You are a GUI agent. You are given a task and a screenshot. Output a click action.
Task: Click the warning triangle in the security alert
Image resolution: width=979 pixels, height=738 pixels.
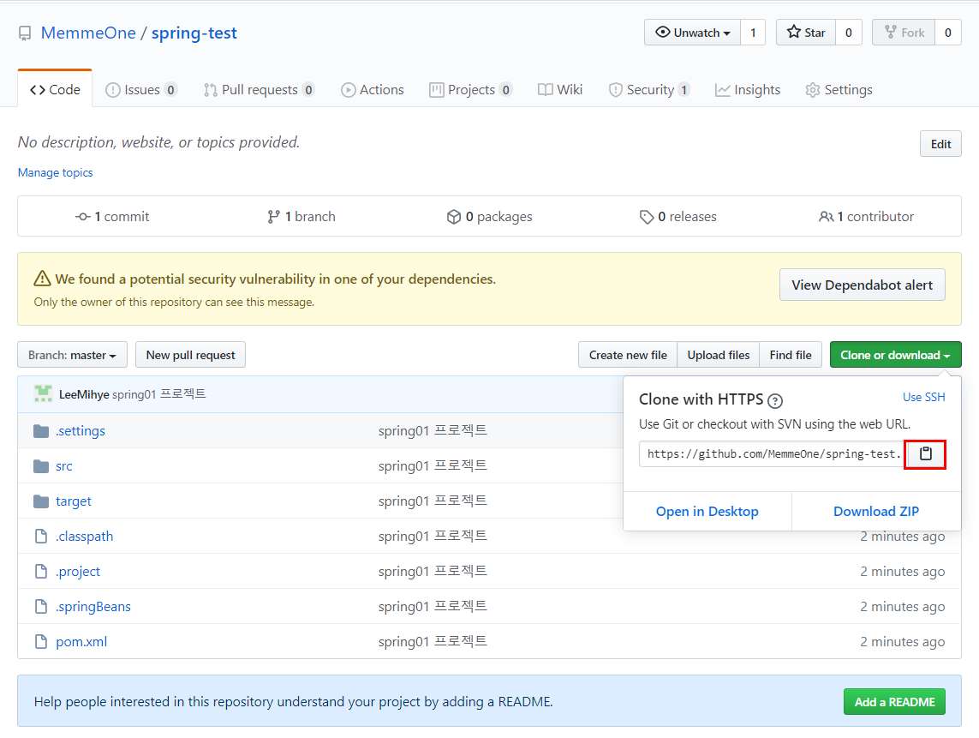(x=42, y=278)
